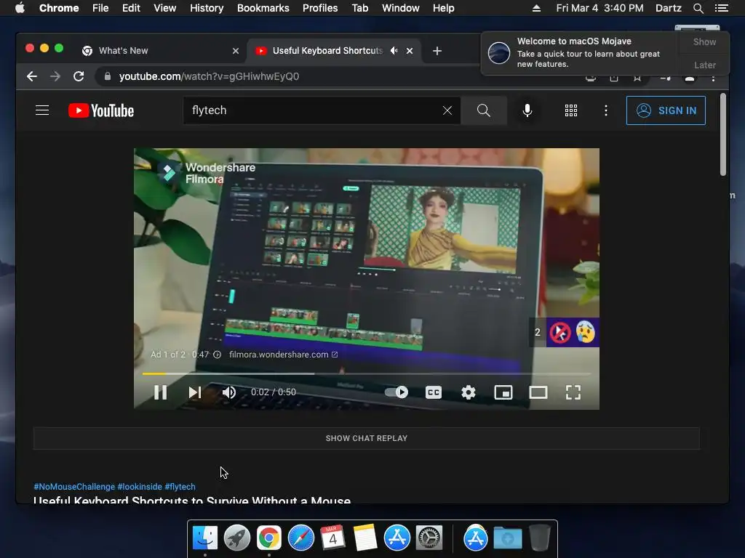Open the Window menu
This screenshot has width=745, height=558.
click(x=401, y=8)
